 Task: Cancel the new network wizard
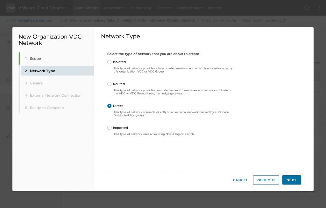click(240, 180)
